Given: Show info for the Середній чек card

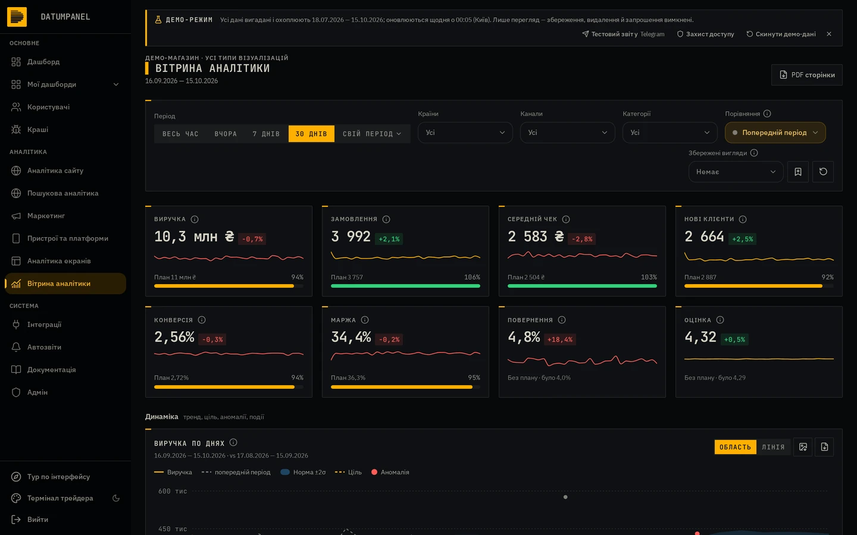Looking at the screenshot, I should tap(566, 219).
